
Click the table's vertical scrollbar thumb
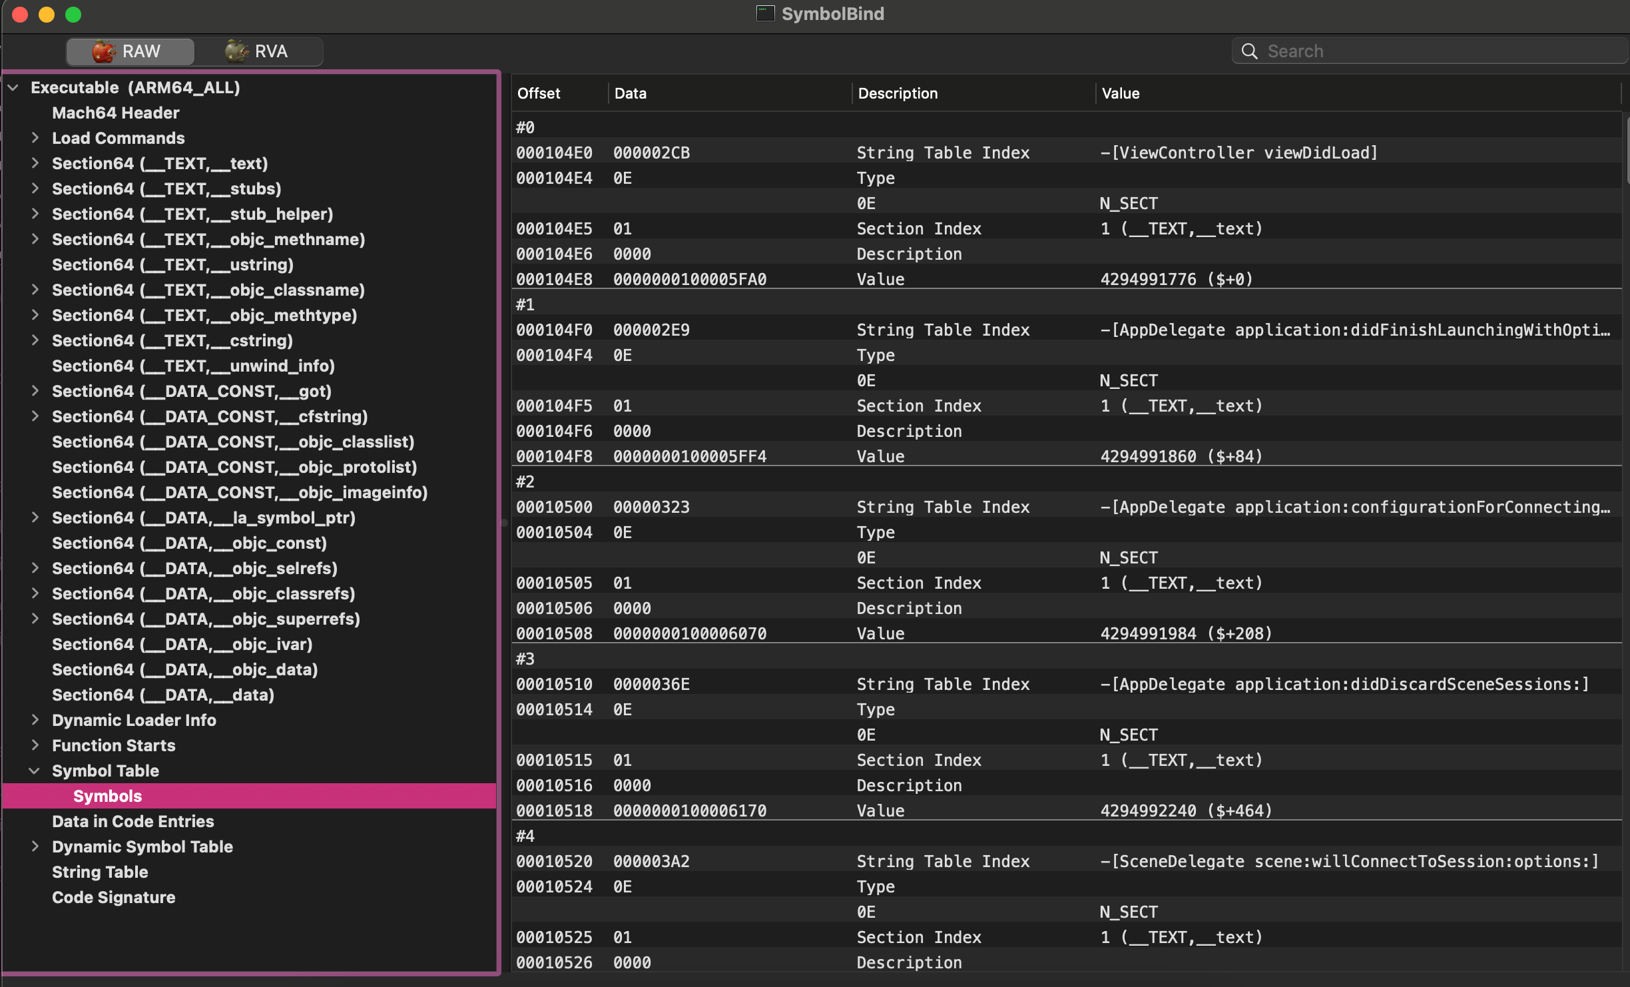[x=1627, y=150]
